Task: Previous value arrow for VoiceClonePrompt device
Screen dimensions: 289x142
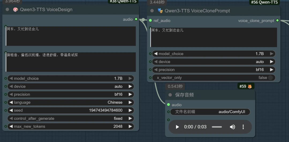Action: pos(156,62)
